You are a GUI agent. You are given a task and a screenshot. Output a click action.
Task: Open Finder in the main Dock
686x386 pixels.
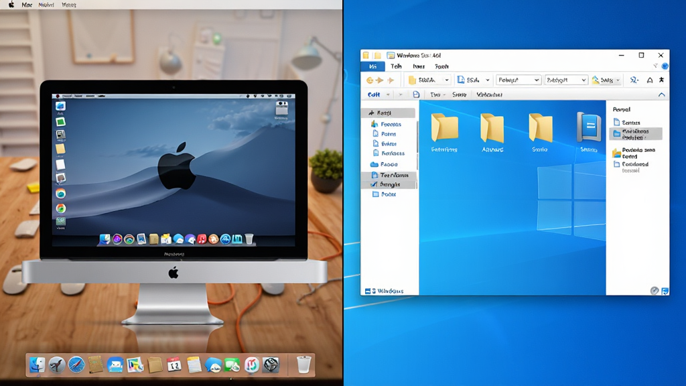38,365
